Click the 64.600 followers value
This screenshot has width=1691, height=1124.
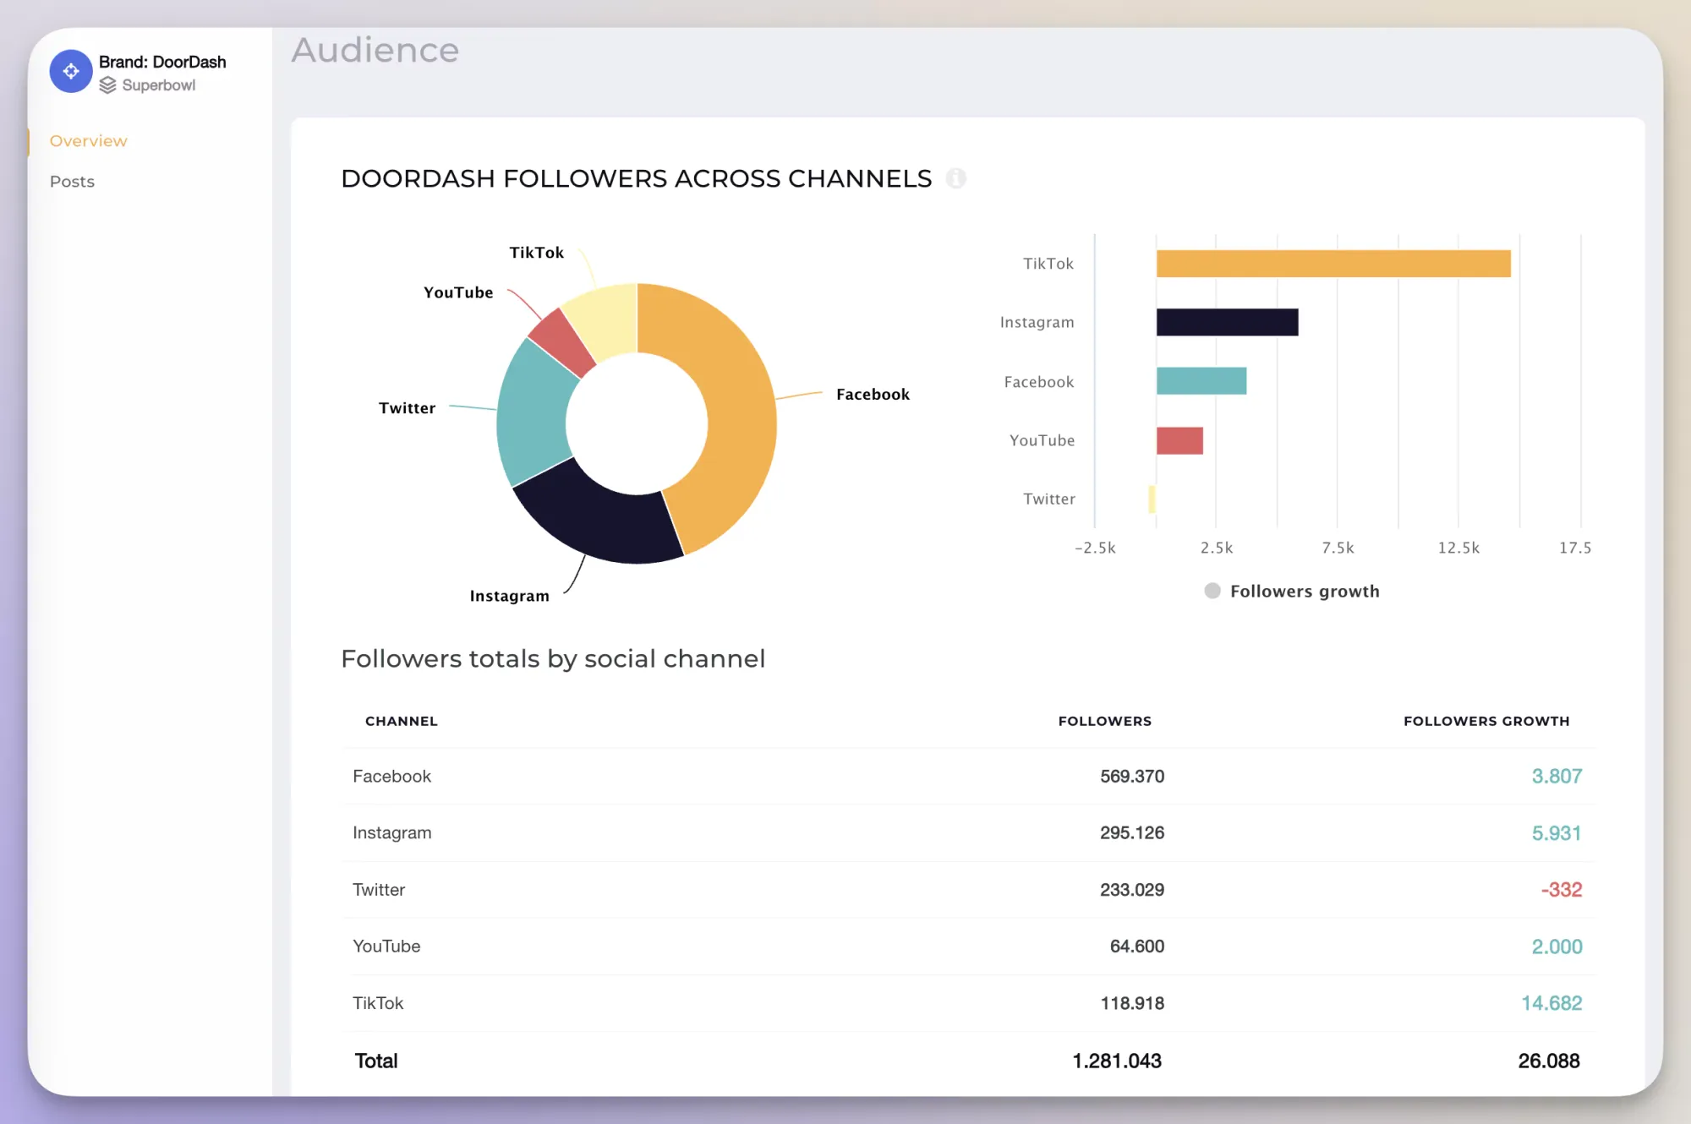tap(1137, 946)
